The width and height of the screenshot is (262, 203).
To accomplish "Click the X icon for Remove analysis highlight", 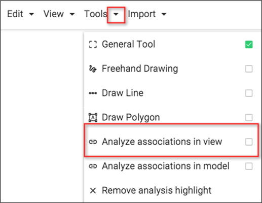I will pos(93,190).
